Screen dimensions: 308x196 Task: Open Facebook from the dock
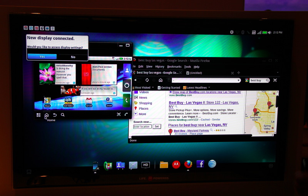pos(200,164)
